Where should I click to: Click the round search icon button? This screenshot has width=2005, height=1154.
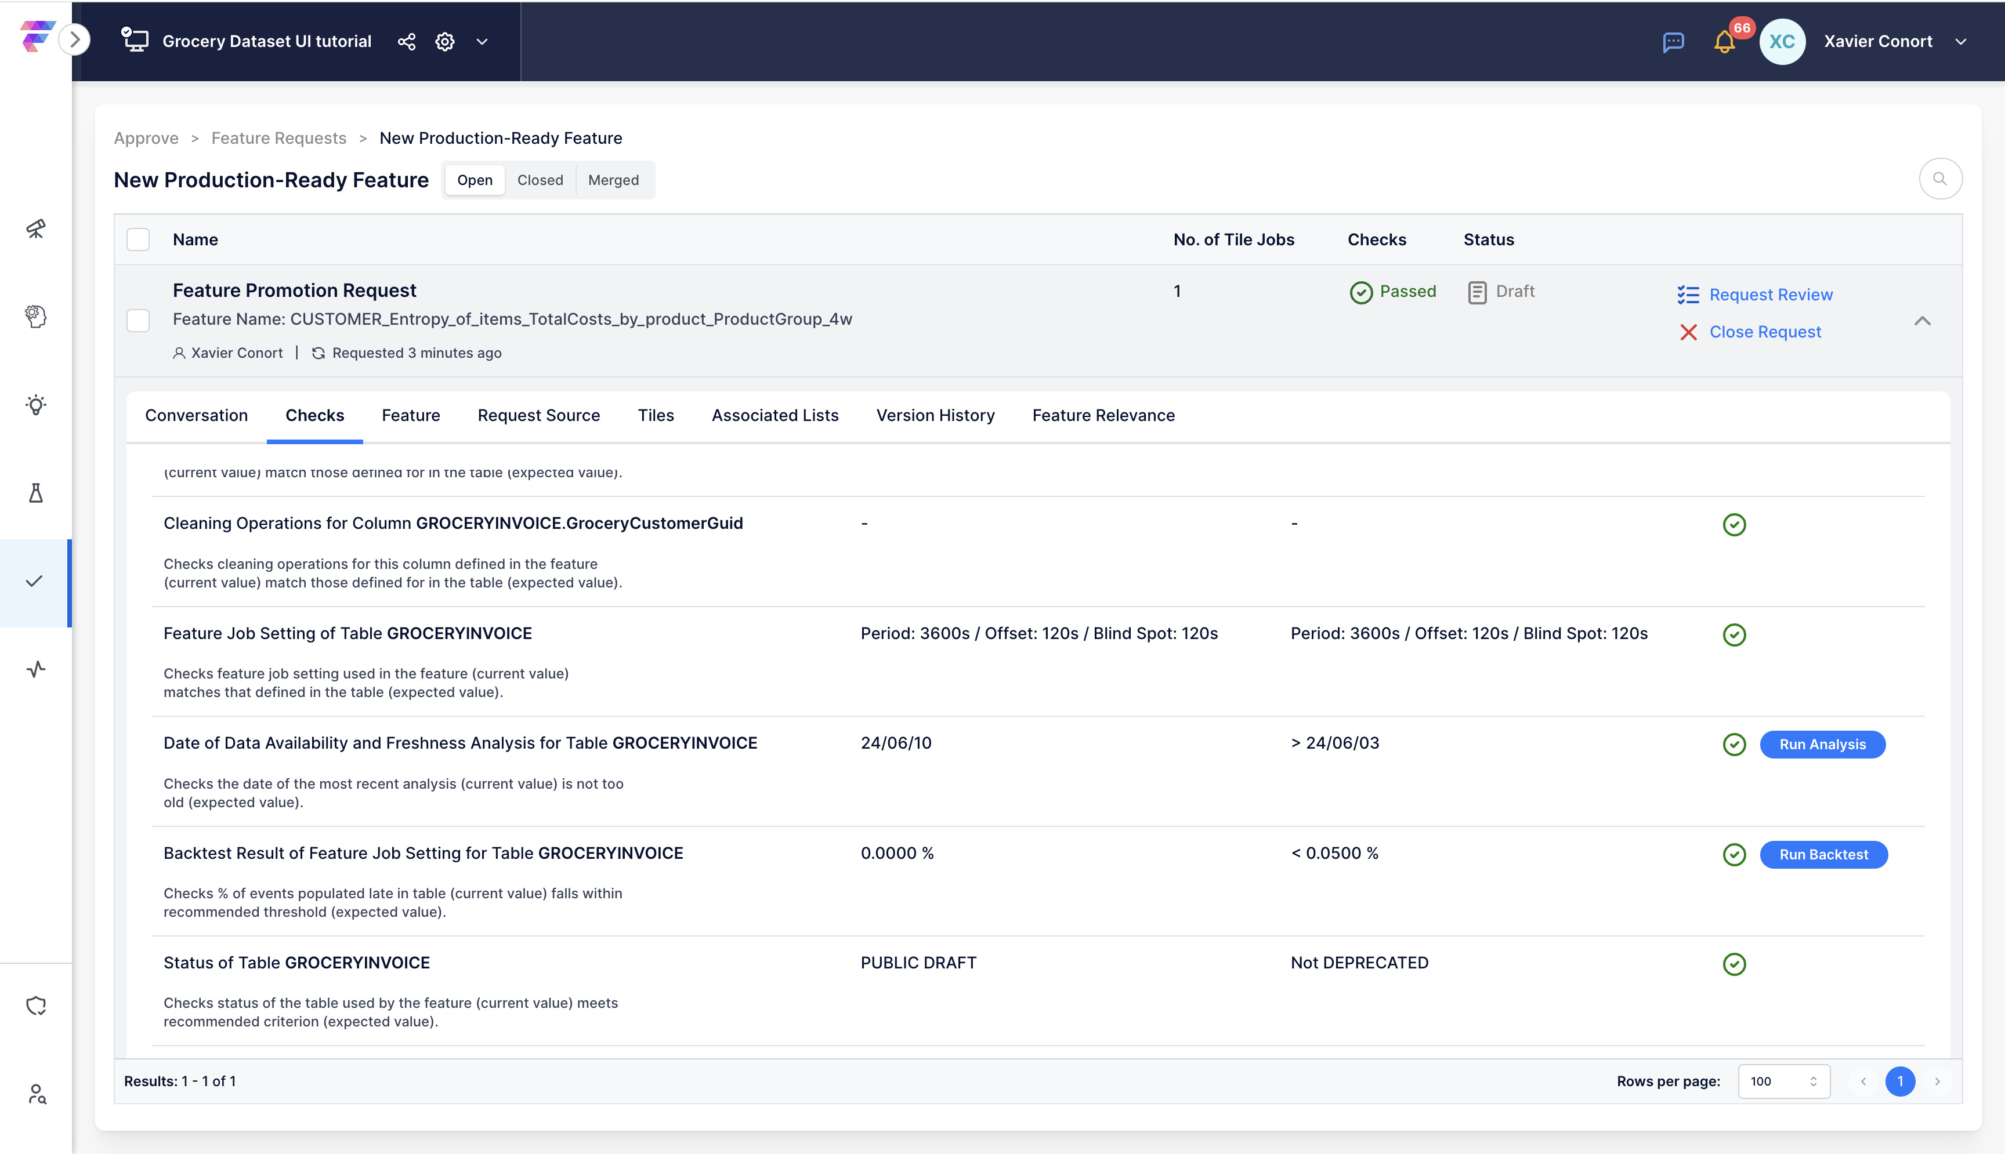pos(1940,179)
